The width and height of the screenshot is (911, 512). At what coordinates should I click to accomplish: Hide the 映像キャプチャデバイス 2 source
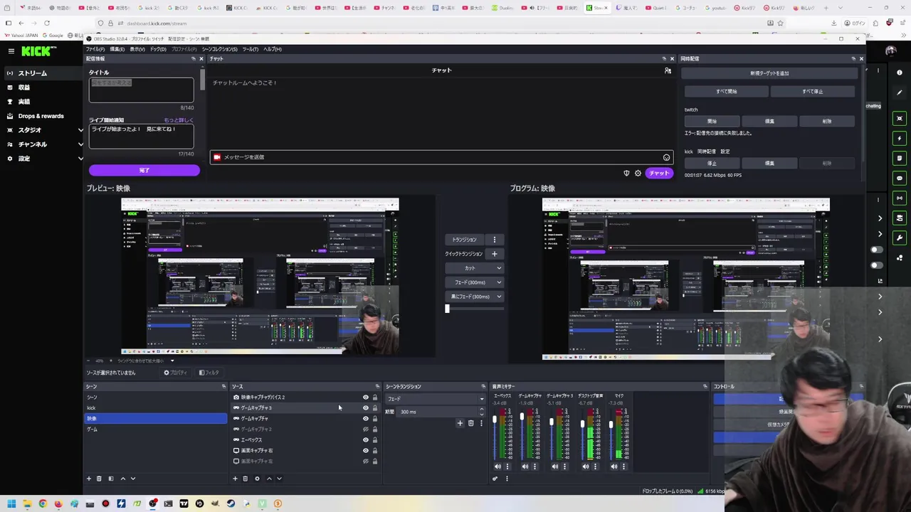[x=366, y=398]
